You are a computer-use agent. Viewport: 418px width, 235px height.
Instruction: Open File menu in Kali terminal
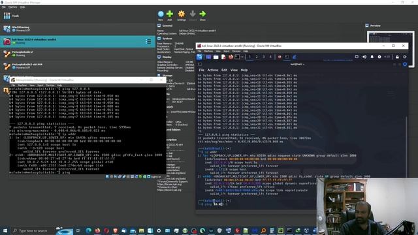[x=202, y=70]
